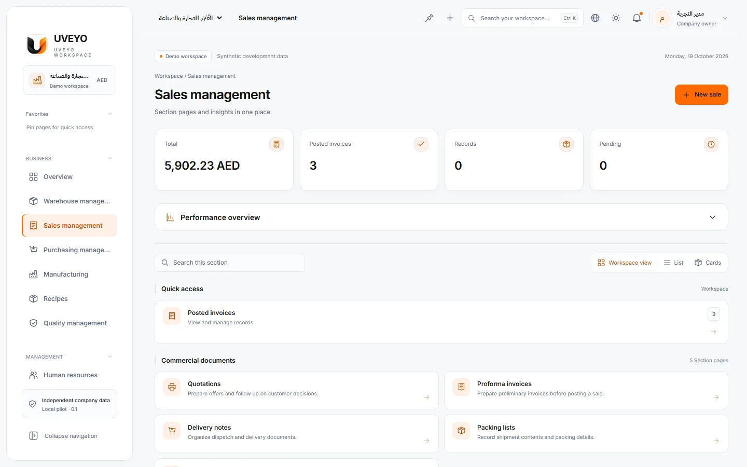This screenshot has height=467, width=747.
Task: Open the demo workspace switcher card
Action: point(70,80)
